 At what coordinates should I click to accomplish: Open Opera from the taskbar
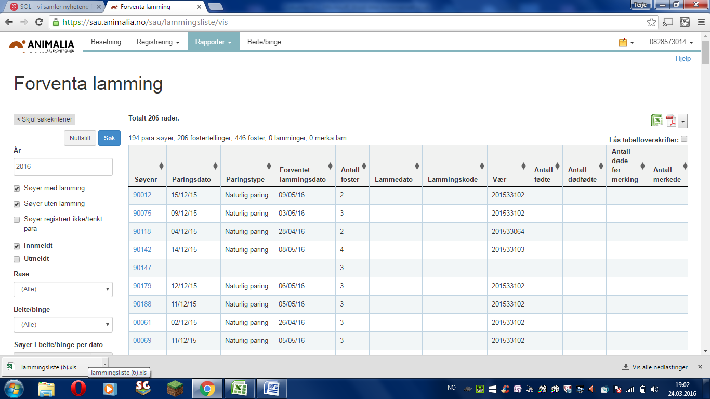78,388
